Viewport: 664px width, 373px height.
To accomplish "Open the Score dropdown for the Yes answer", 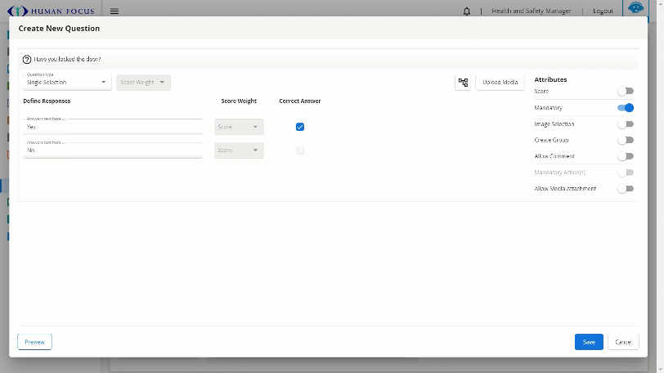I will 239,127.
